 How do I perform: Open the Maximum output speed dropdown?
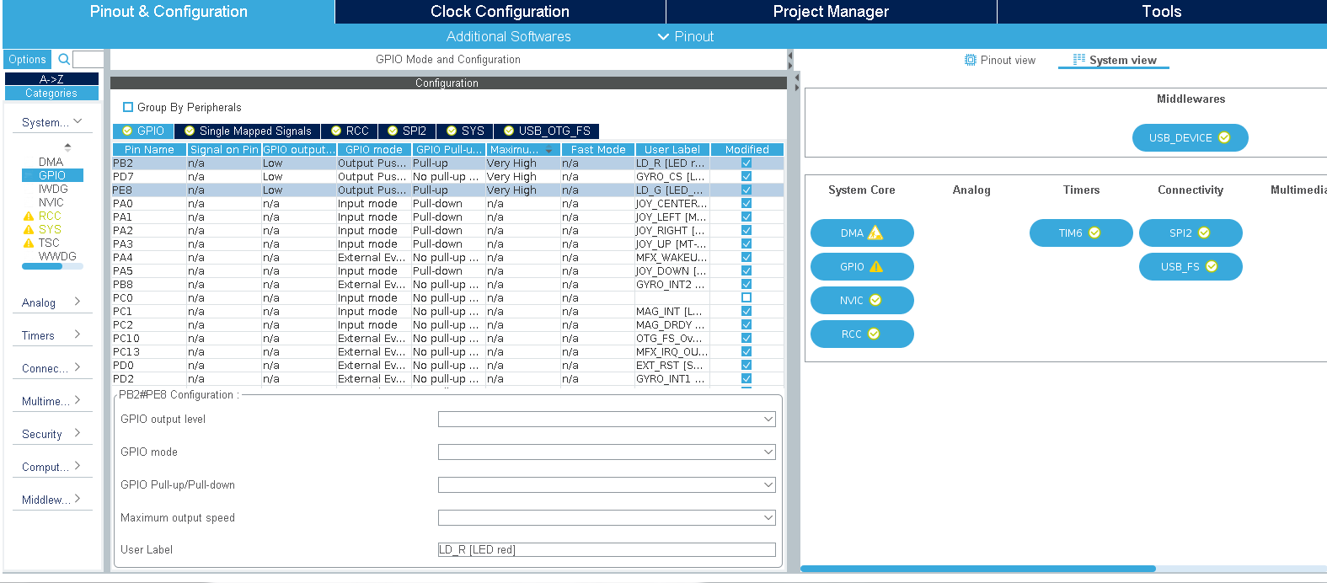point(607,517)
